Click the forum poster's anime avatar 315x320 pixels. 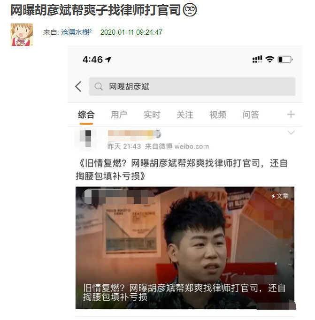tap(22, 35)
